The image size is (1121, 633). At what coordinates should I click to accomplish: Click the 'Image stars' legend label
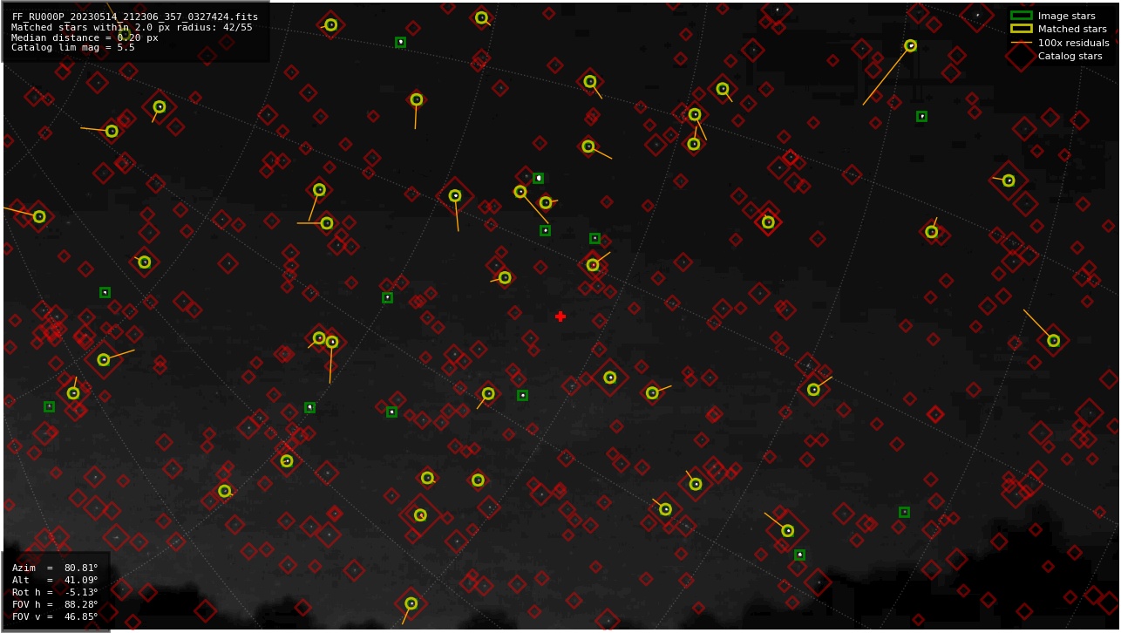point(1066,16)
